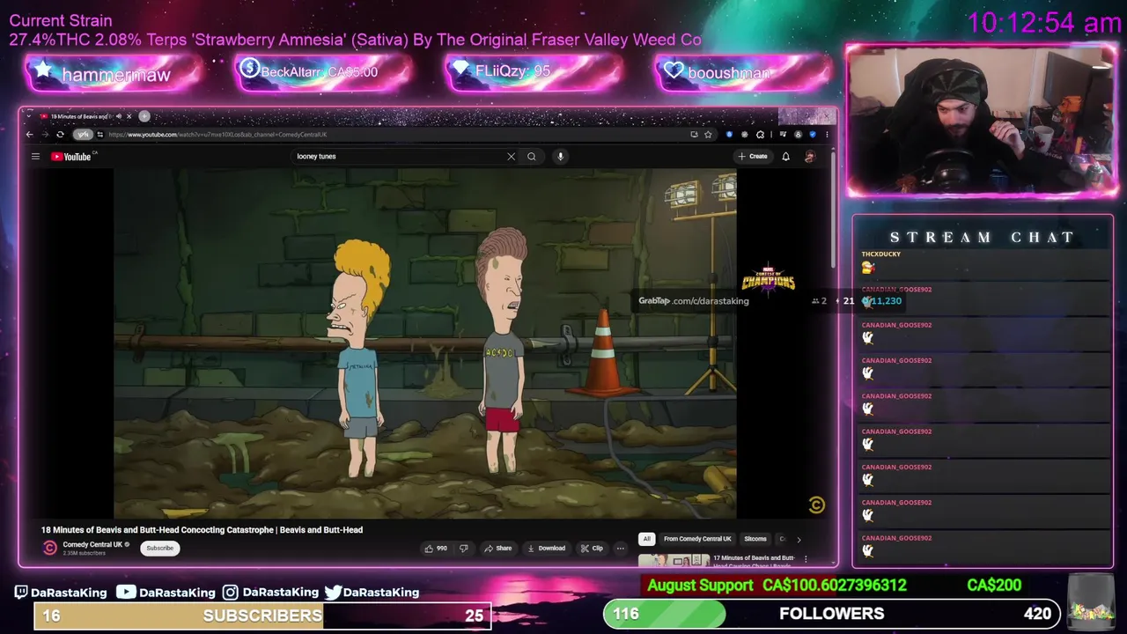
Task: Clip the video
Action: pyautogui.click(x=592, y=548)
